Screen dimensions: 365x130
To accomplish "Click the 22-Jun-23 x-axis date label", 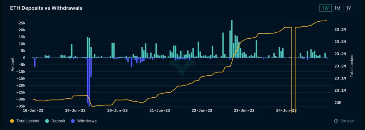I will click(202, 110).
